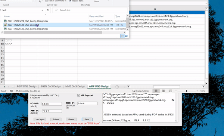Select cell with 7.7.7.7 in row 9
This screenshot has width=224, height=136.
click(13, 40)
